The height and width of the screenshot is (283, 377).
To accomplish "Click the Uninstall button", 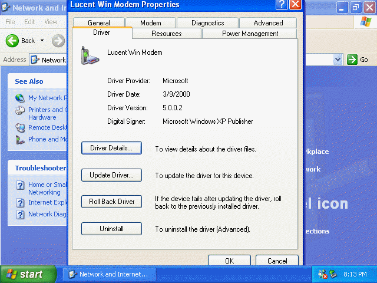I will point(111,229).
